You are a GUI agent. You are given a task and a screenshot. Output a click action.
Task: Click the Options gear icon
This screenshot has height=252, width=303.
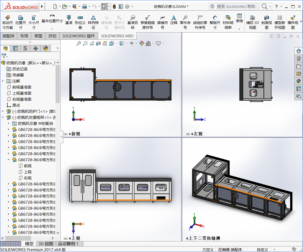(x=127, y=7)
